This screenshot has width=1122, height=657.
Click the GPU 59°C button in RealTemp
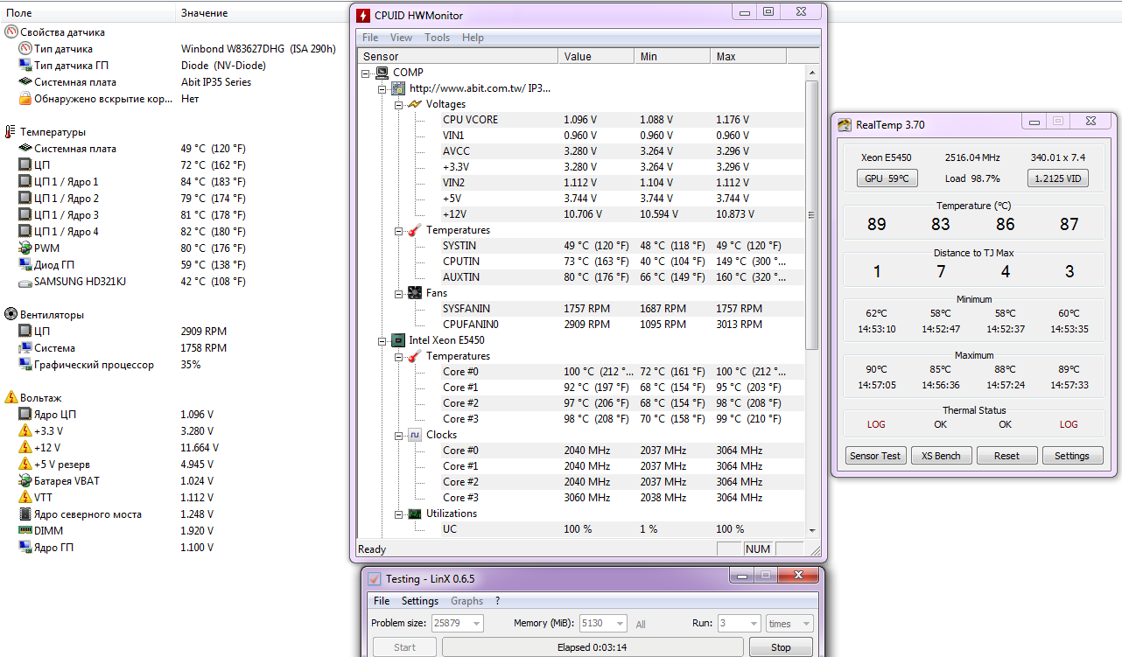tap(887, 178)
